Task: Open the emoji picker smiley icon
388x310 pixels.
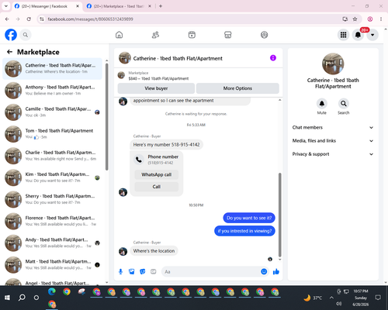Action: tap(264, 271)
